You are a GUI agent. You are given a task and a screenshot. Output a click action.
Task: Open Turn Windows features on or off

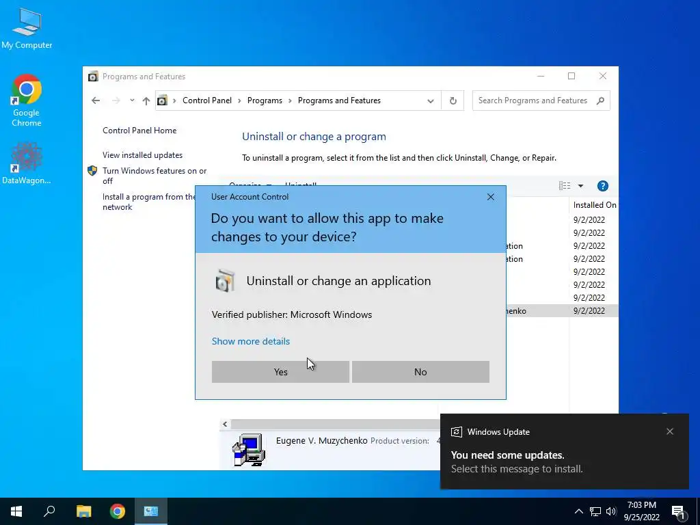tap(154, 176)
